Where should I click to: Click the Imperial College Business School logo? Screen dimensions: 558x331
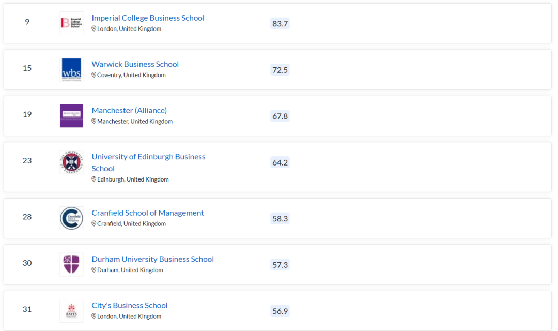(x=71, y=23)
